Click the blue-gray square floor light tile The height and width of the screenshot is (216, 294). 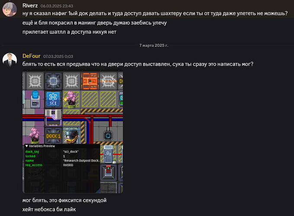53,81
